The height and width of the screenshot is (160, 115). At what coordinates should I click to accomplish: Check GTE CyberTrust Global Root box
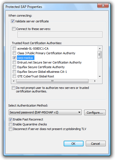tap(14, 76)
